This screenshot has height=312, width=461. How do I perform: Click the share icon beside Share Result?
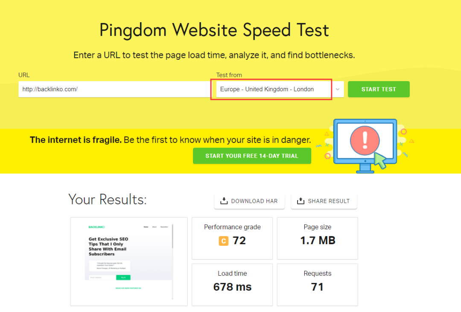pyautogui.click(x=301, y=201)
